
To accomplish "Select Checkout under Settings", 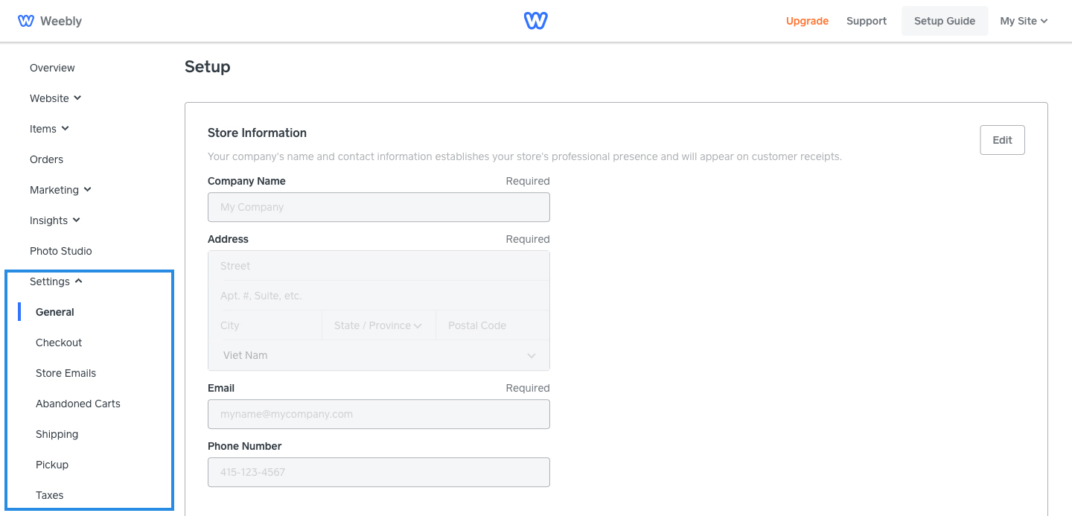I will click(59, 343).
